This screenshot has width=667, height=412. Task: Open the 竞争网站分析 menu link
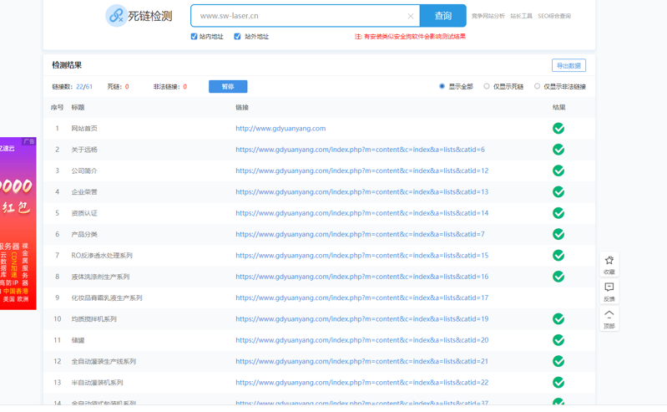[488, 16]
